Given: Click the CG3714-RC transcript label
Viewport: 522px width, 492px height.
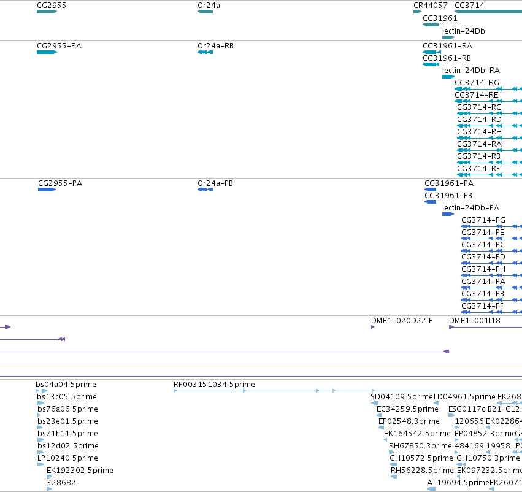Looking at the screenshot, I should [479, 107].
